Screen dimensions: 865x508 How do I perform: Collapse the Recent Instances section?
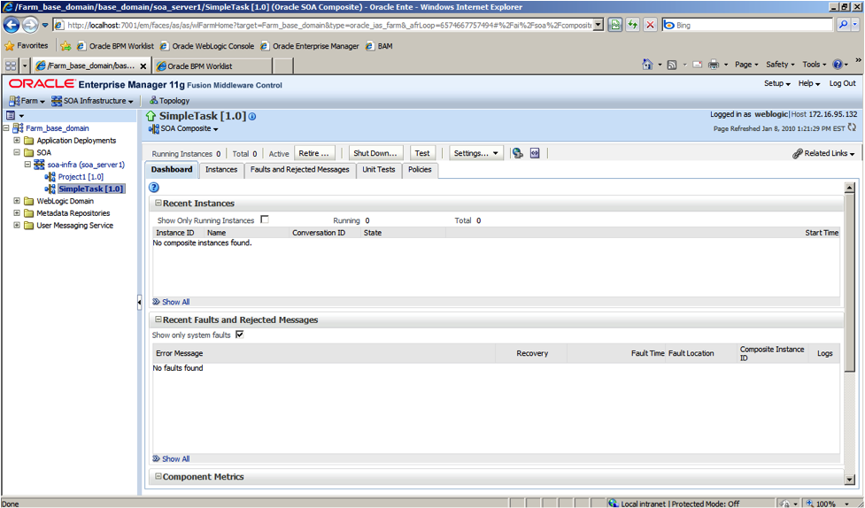point(158,204)
